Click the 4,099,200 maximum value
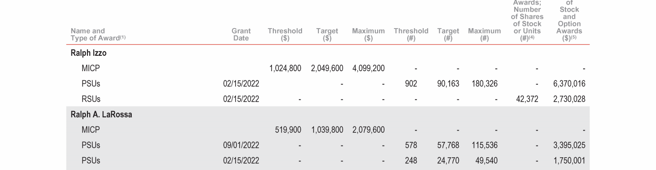 369,68
